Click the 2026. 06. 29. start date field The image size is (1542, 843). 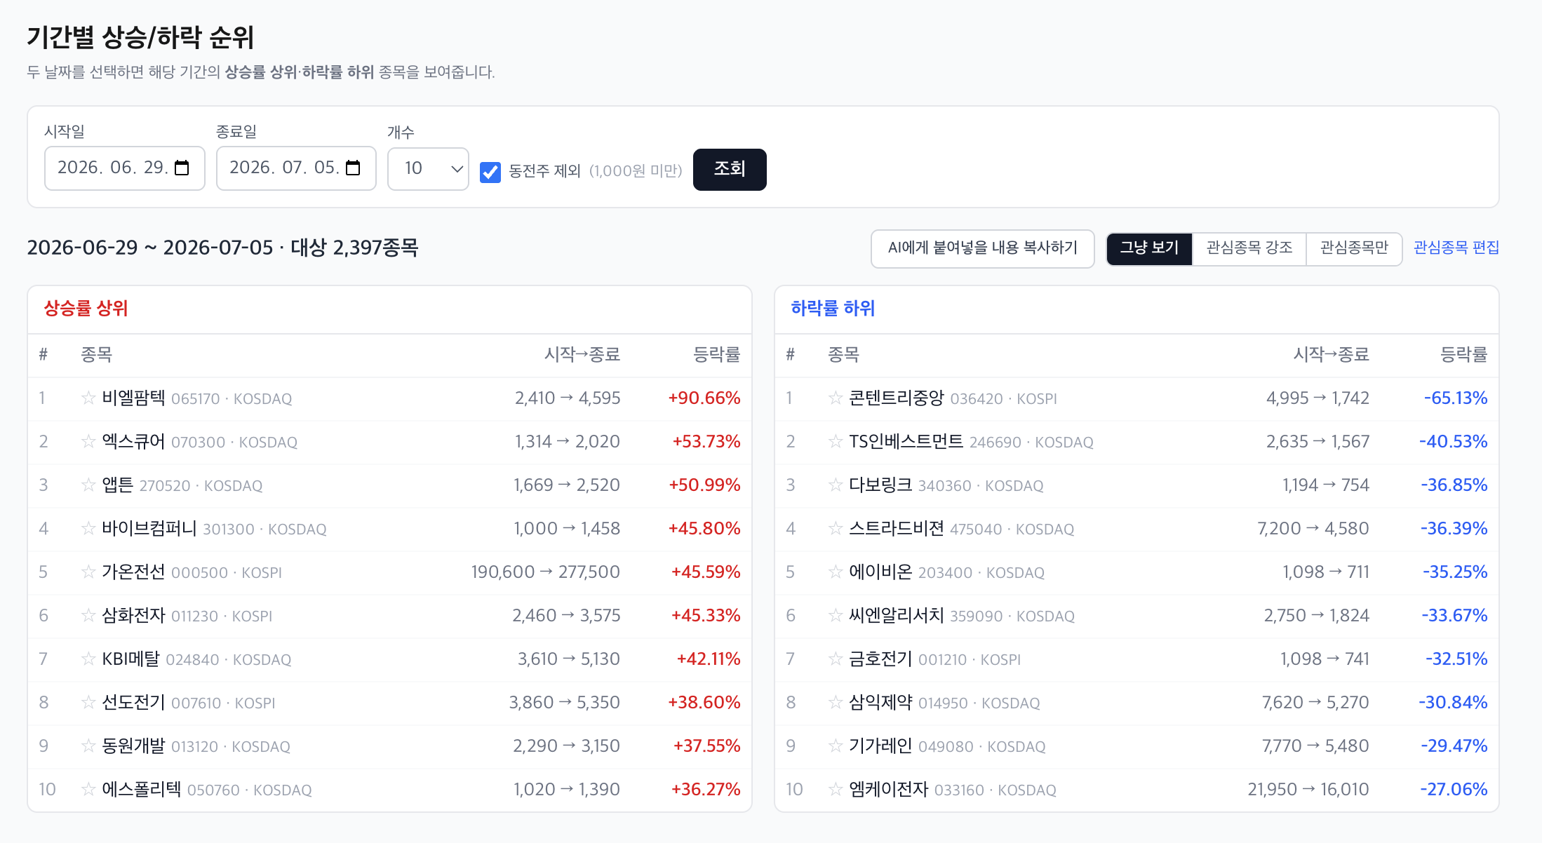coord(125,168)
